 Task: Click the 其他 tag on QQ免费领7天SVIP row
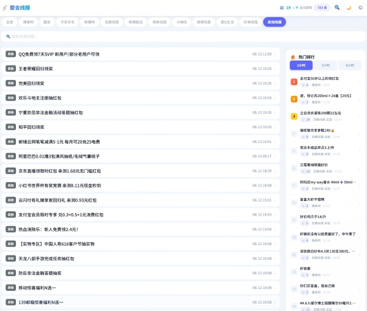coord(10,54)
